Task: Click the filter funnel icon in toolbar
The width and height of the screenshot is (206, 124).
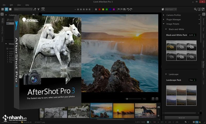Action: (x=39, y=9)
